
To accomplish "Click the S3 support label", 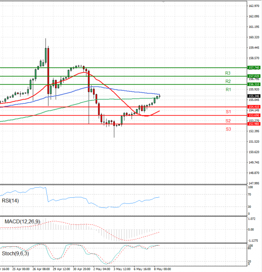I will coord(228,129).
